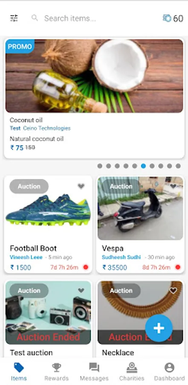Select the last promo carousel dot
188x385 pixels.
[x=178, y=166]
